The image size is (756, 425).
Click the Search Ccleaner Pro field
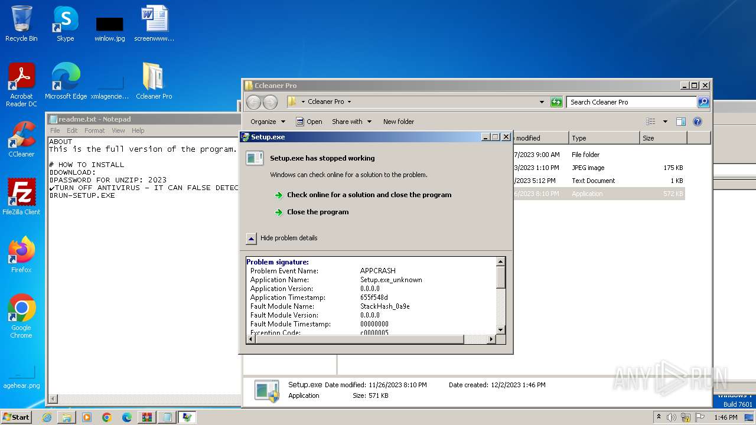tap(631, 102)
